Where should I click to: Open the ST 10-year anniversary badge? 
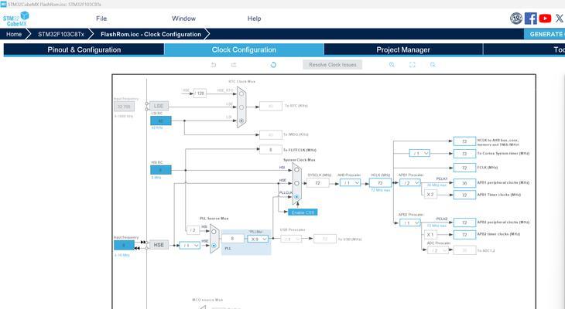(x=516, y=19)
